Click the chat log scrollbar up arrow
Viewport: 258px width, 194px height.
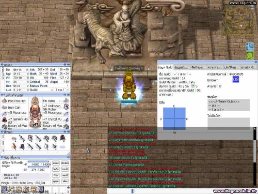click(255, 128)
